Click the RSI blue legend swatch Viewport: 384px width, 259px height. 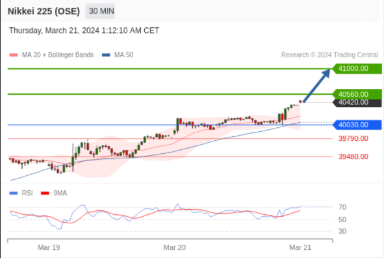coord(14,193)
